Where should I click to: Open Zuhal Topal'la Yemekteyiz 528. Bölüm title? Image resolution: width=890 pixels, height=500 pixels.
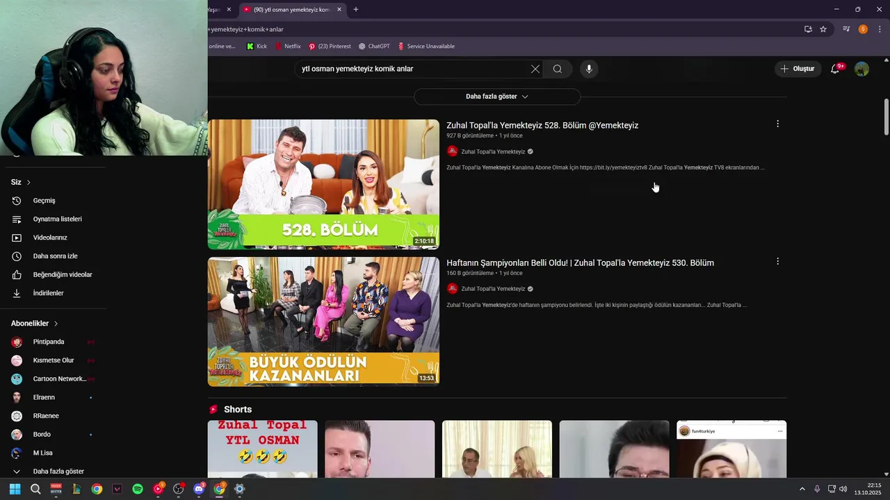(x=542, y=126)
